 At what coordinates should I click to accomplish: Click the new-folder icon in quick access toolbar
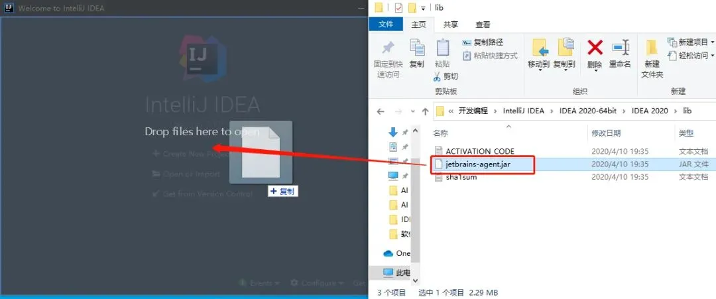click(x=412, y=7)
